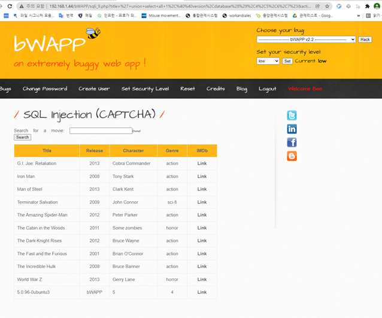The height and width of the screenshot is (318, 382).
Task: Open Credits in the navigation bar
Action: coord(216,89)
